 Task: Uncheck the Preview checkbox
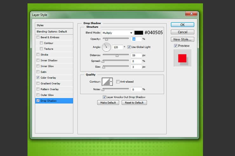[176, 46]
